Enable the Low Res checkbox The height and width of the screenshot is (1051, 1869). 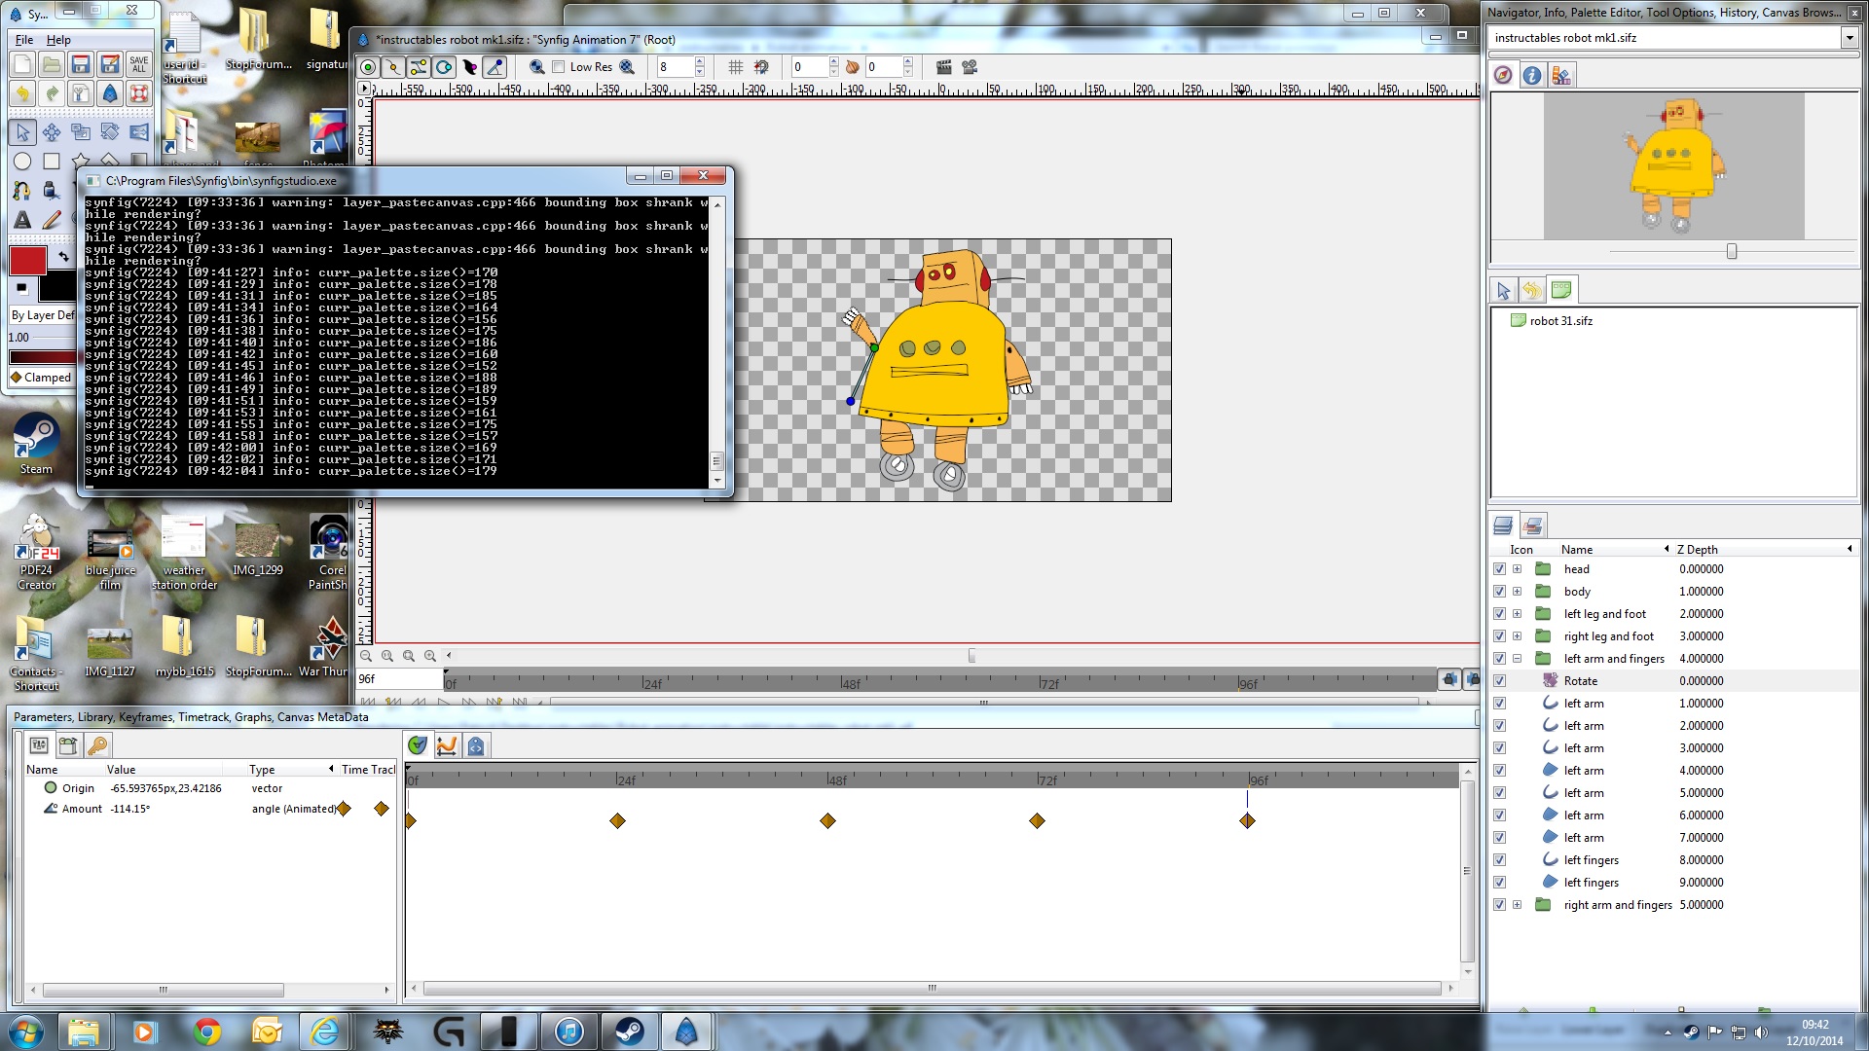point(559,67)
